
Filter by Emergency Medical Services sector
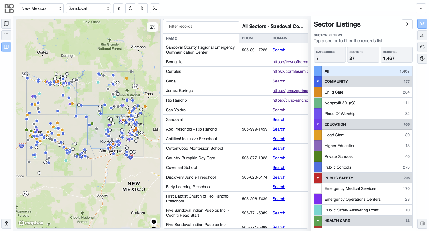(x=363, y=188)
